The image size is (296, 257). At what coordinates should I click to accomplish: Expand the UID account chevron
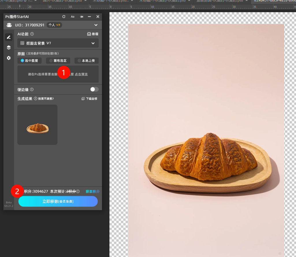pos(96,25)
